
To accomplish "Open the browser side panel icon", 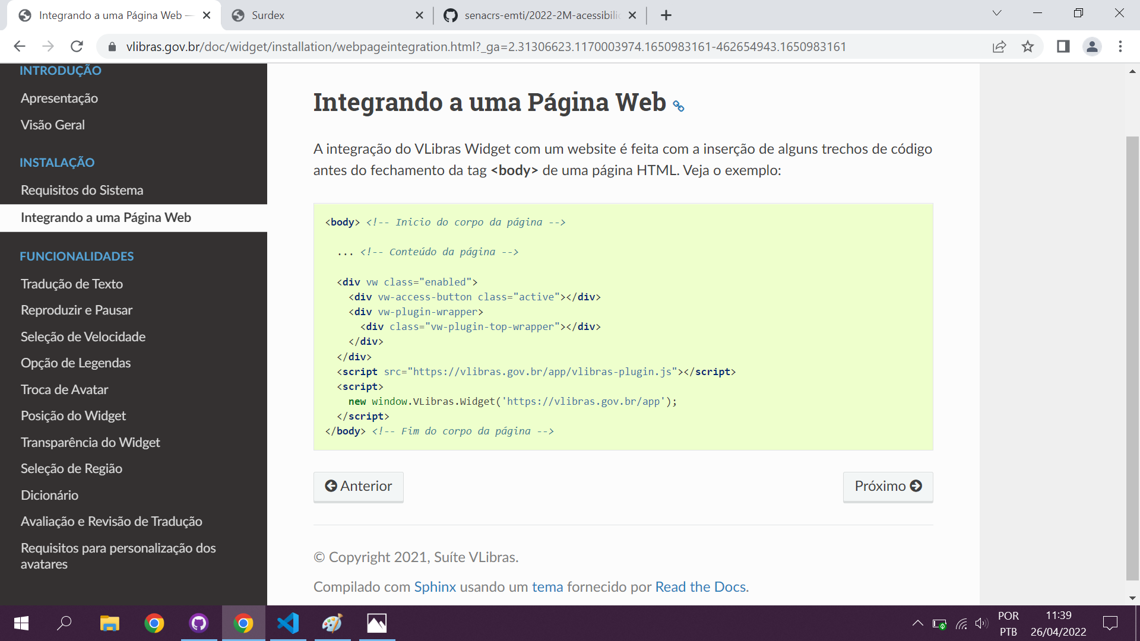I will point(1063,46).
